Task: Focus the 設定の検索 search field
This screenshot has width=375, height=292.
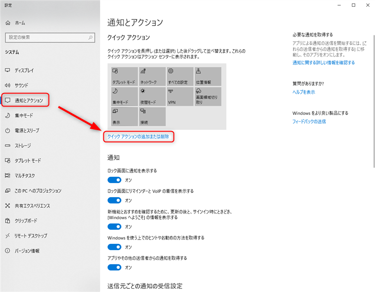Action: (x=50, y=38)
